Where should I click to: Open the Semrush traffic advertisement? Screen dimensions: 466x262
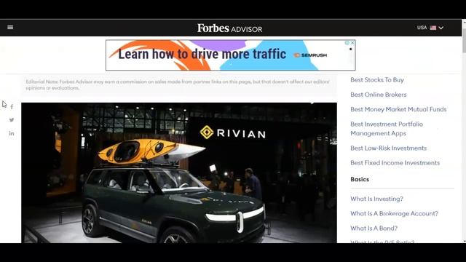point(230,55)
